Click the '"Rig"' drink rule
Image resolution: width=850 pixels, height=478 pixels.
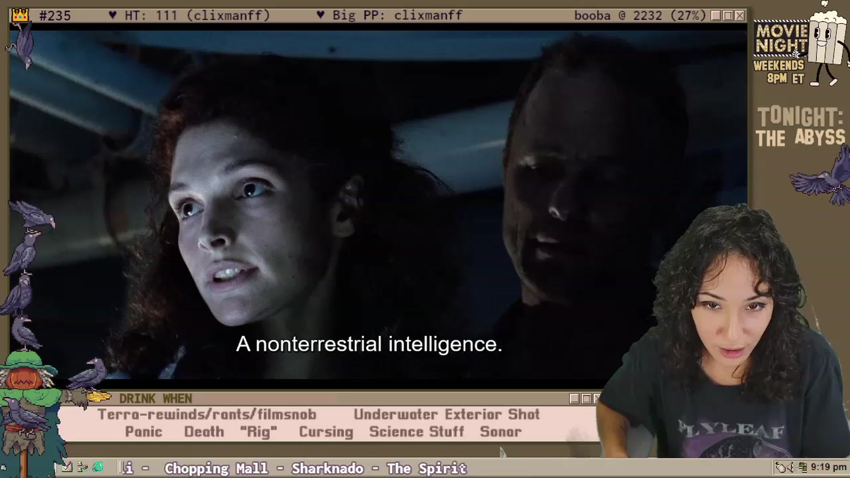coord(259,432)
